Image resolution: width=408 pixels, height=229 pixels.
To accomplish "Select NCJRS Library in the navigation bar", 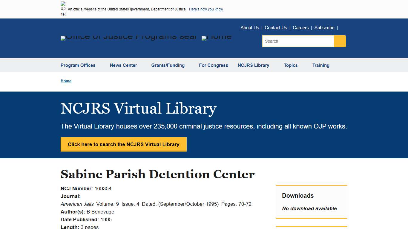I will pos(253,65).
